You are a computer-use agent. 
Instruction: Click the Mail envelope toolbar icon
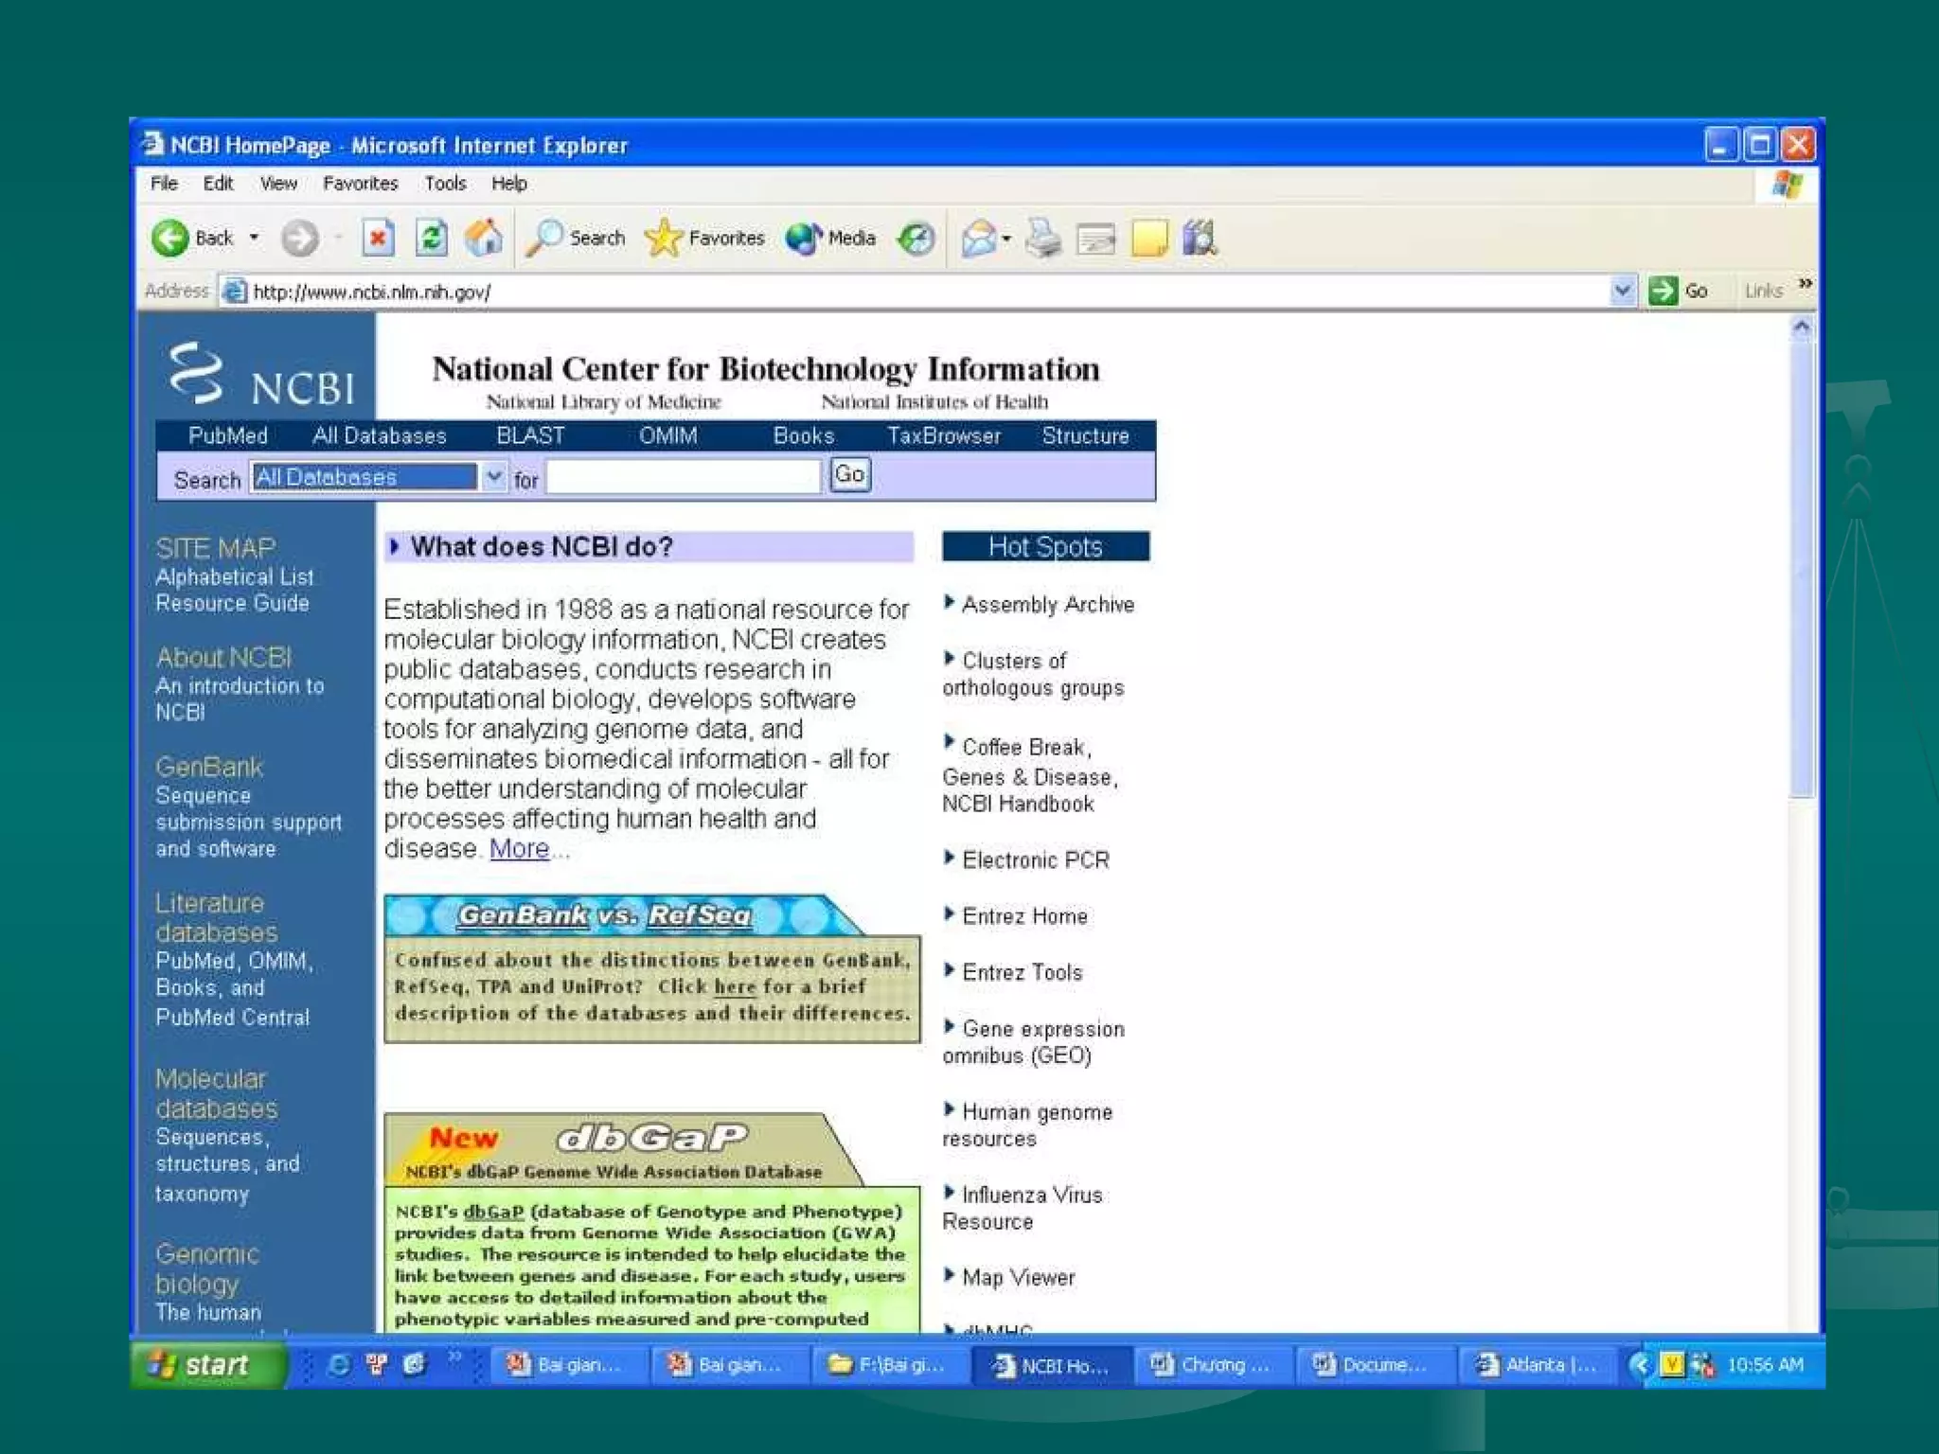978,239
